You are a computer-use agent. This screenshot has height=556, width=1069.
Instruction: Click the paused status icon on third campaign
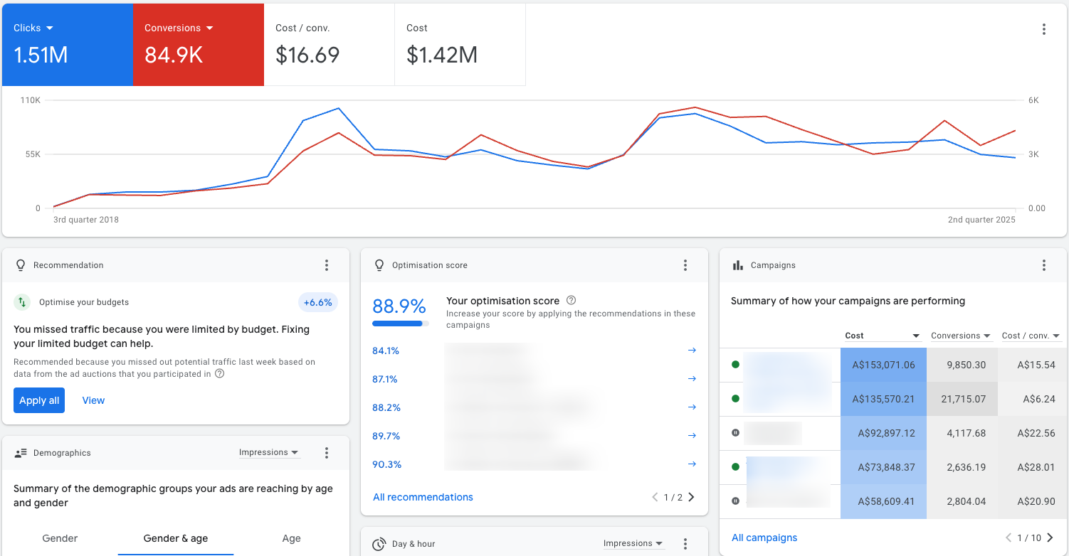[735, 432]
